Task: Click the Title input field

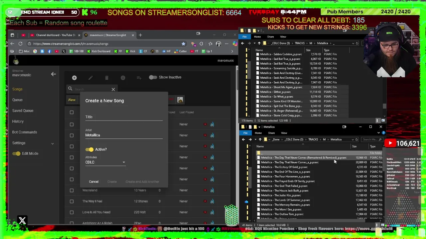Action: (x=124, y=117)
